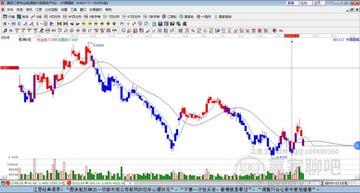Open the 赢家轮 wheel tool
This screenshot has width=360, height=193.
pos(187,17)
